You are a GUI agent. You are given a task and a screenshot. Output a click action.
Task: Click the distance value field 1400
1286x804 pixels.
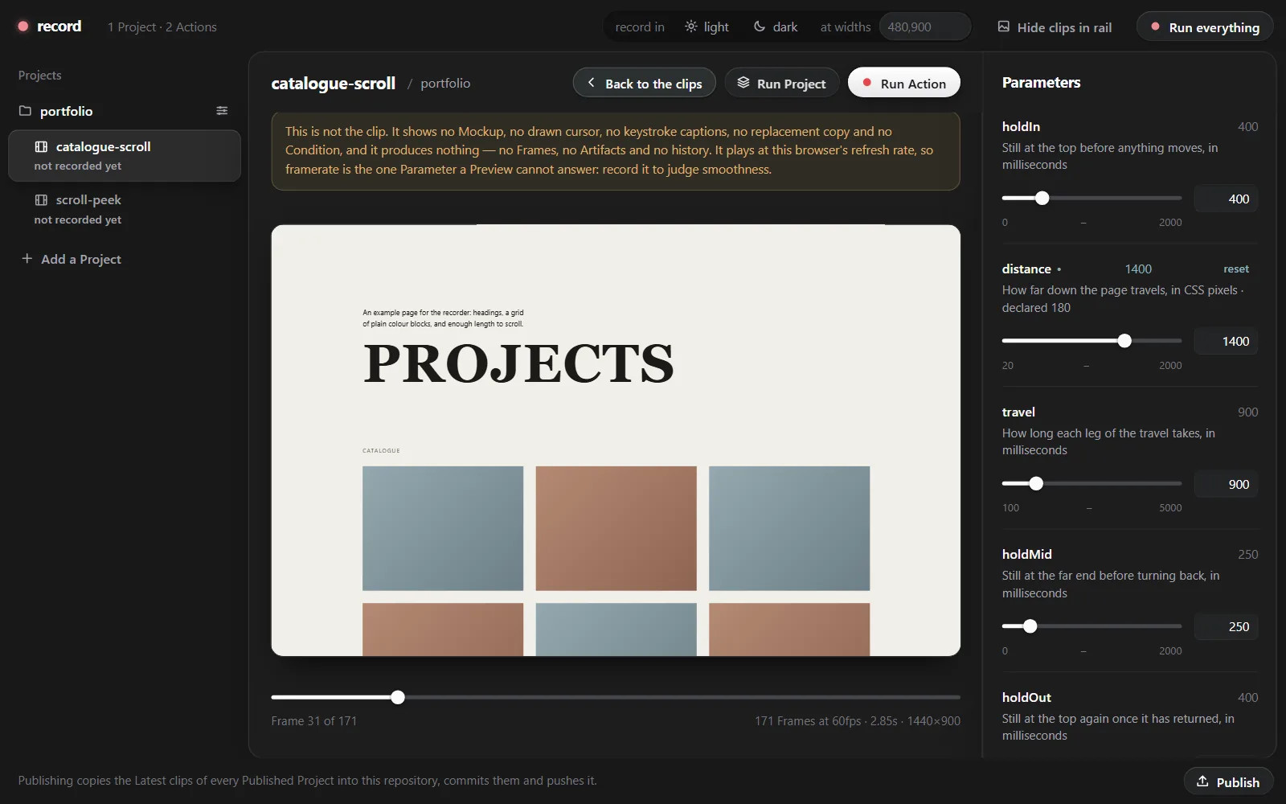click(x=1227, y=341)
